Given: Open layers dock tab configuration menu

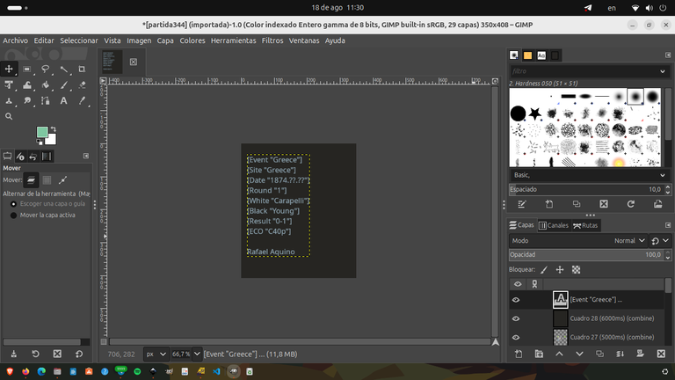Looking at the screenshot, I should click(668, 225).
